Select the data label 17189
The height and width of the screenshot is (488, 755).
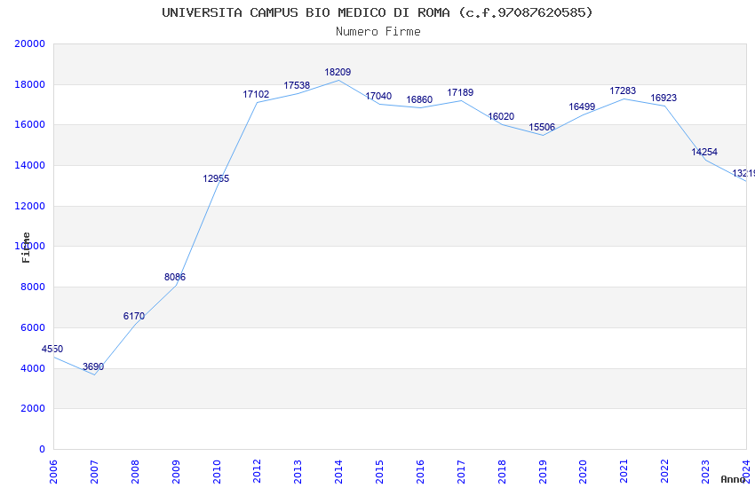460,92
